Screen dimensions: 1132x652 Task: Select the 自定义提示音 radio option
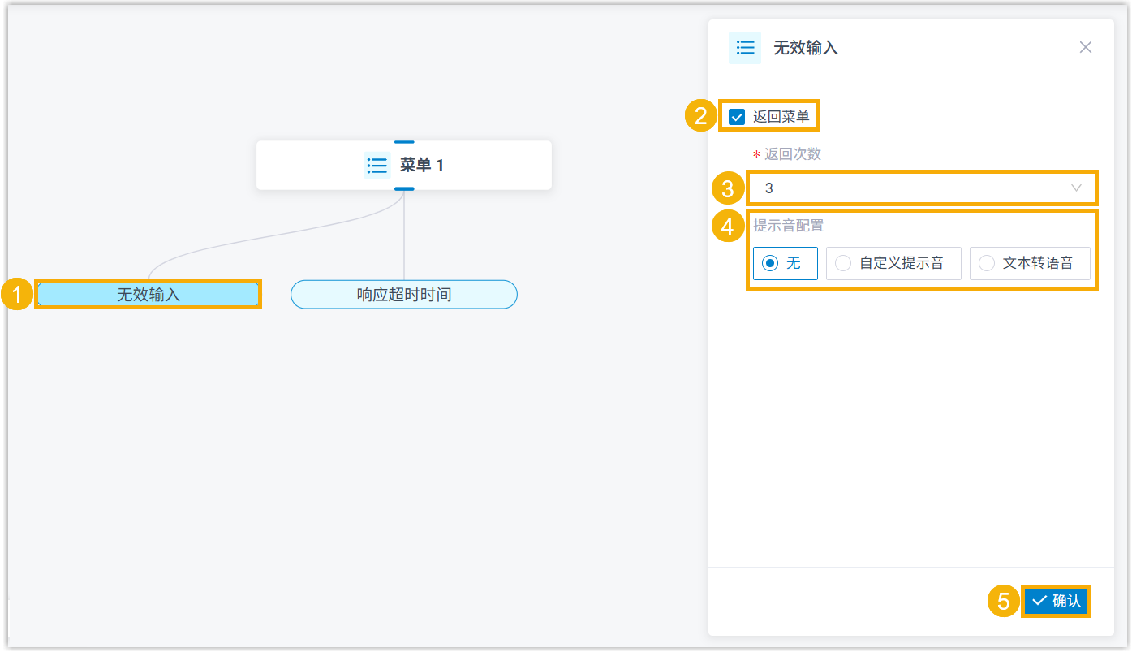click(844, 263)
